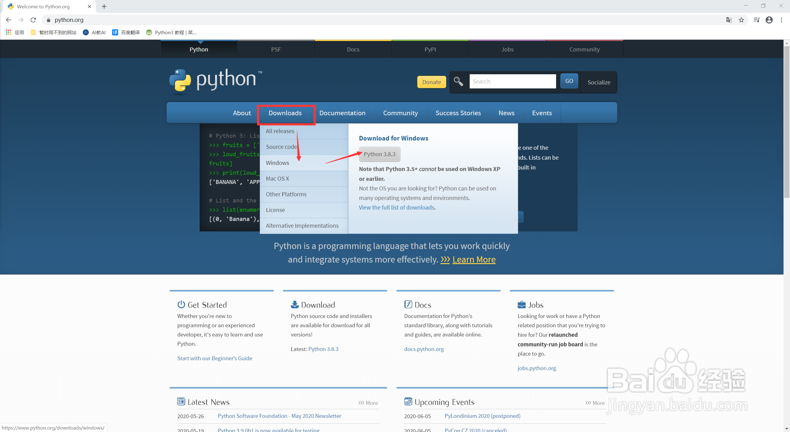Expand the Documentation navigation menu
Screen dimensions: 790x432
(x=342, y=113)
